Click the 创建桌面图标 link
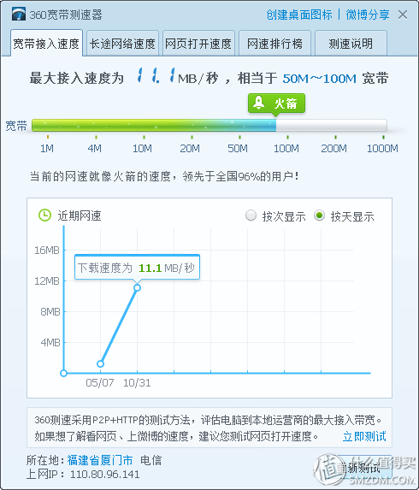This screenshot has width=419, height=490. [299, 15]
